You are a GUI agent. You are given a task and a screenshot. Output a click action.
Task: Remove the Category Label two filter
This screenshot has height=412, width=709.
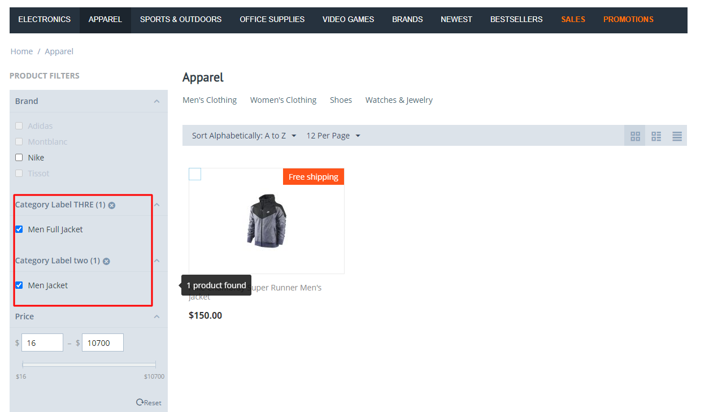(x=106, y=261)
